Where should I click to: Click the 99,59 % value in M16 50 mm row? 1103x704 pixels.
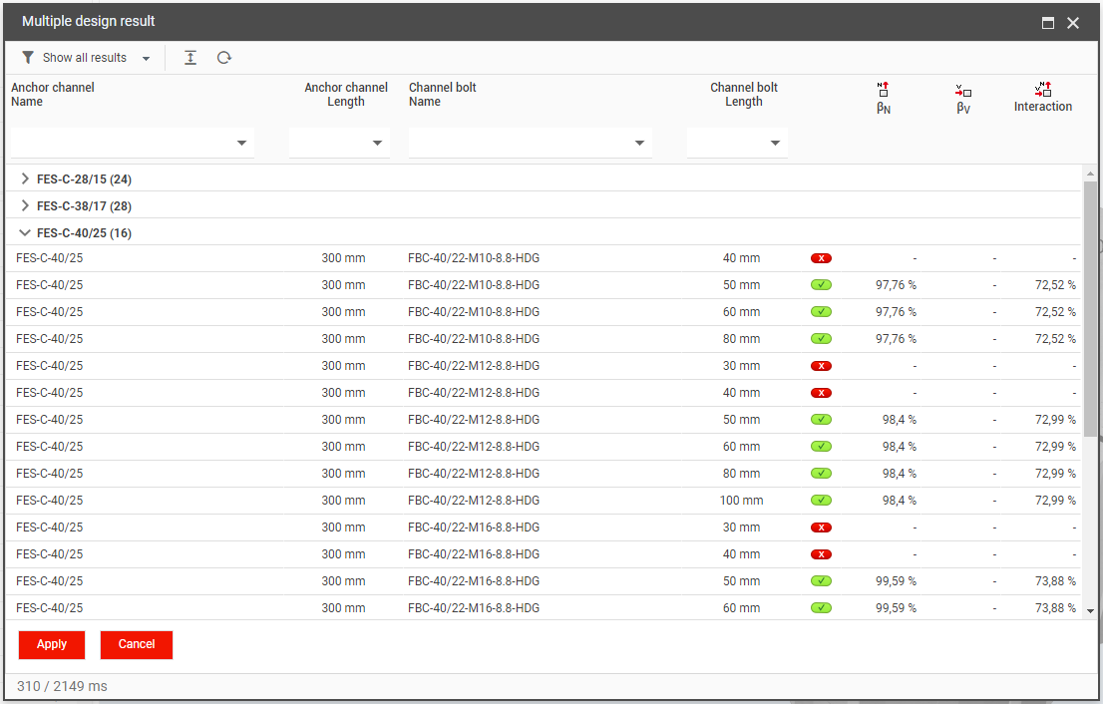pyautogui.click(x=896, y=581)
